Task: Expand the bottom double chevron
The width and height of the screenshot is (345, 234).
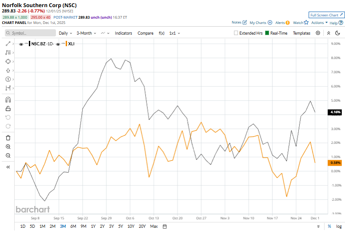Action: point(318,226)
